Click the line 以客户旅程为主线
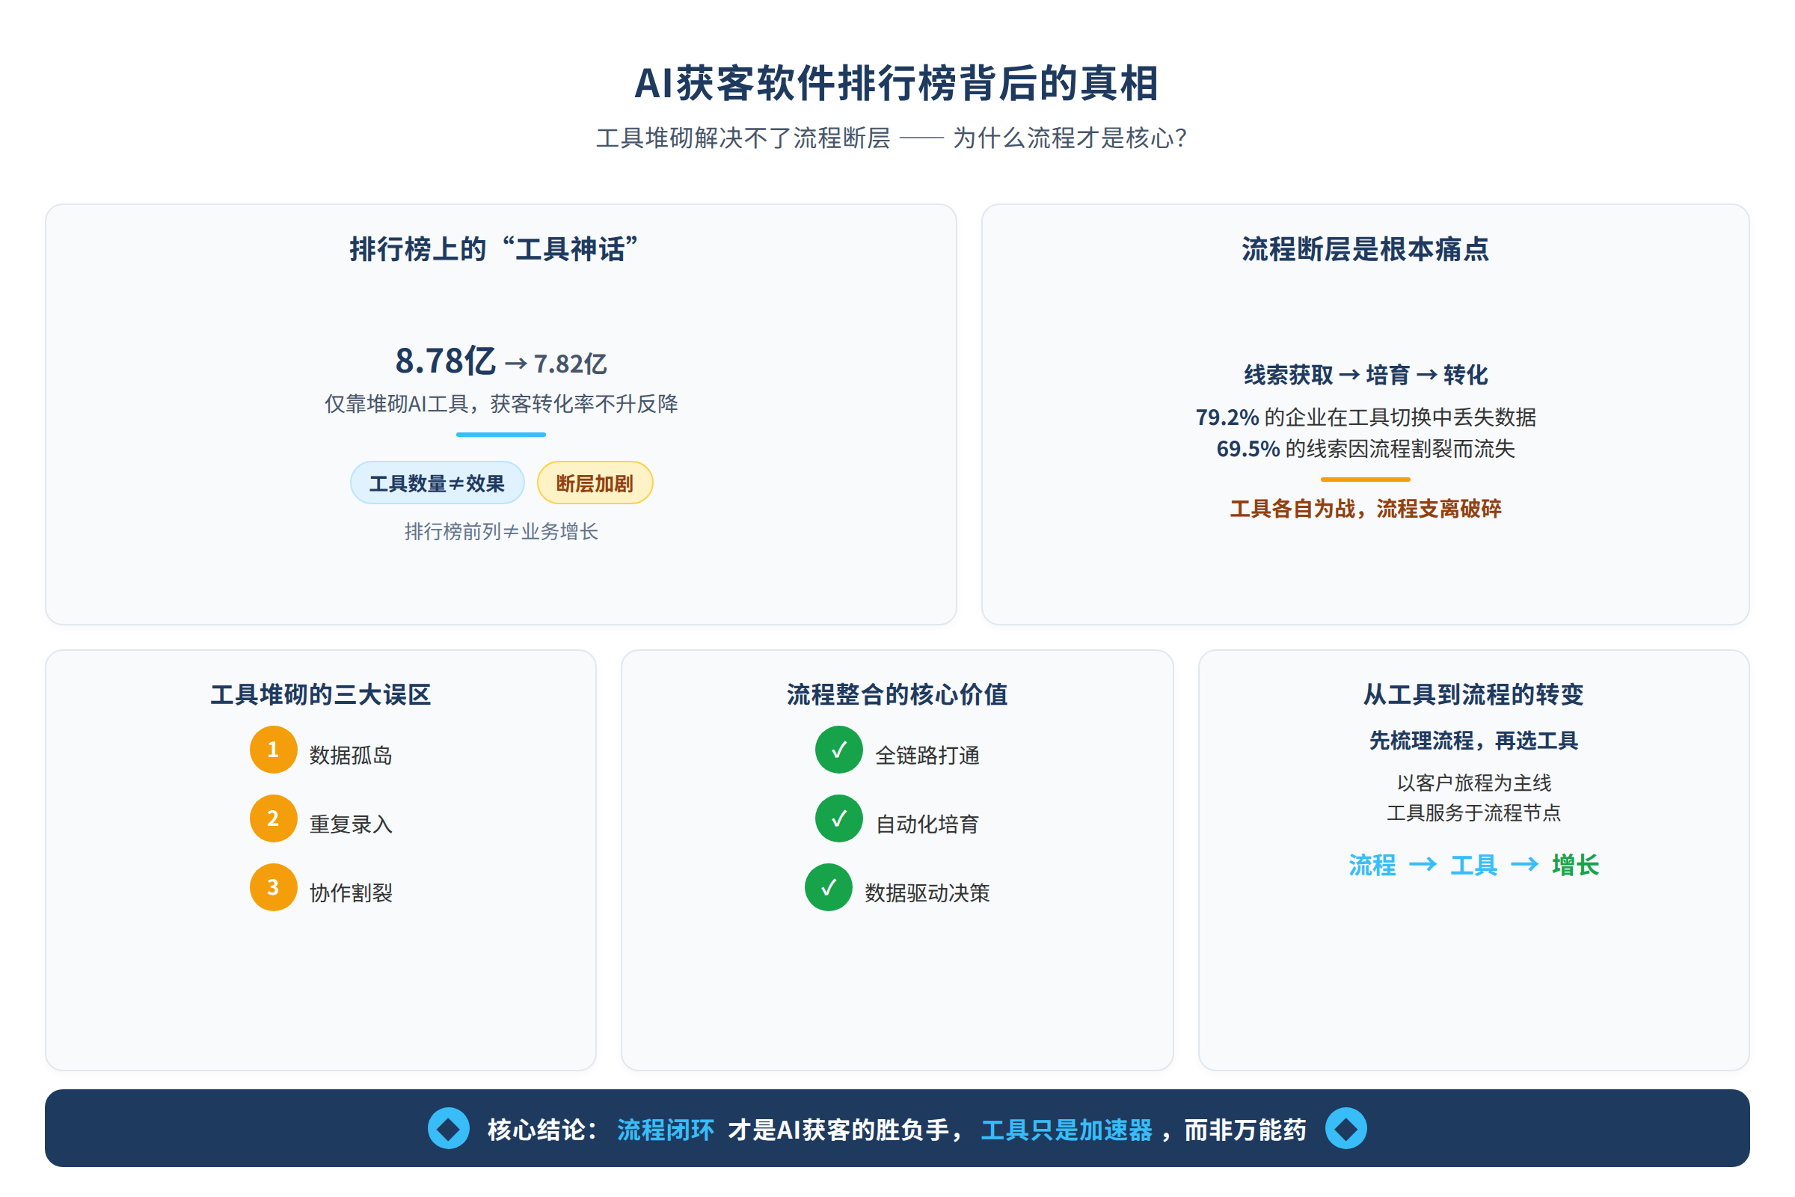This screenshot has height=1197, width=1795. point(1473,783)
